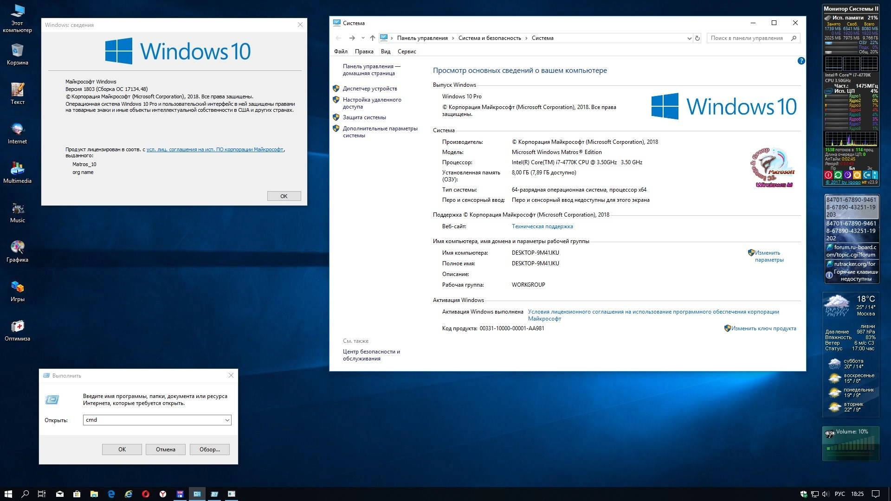Open the Графика desktop folder
This screenshot has width=891, height=501.
coord(17,251)
